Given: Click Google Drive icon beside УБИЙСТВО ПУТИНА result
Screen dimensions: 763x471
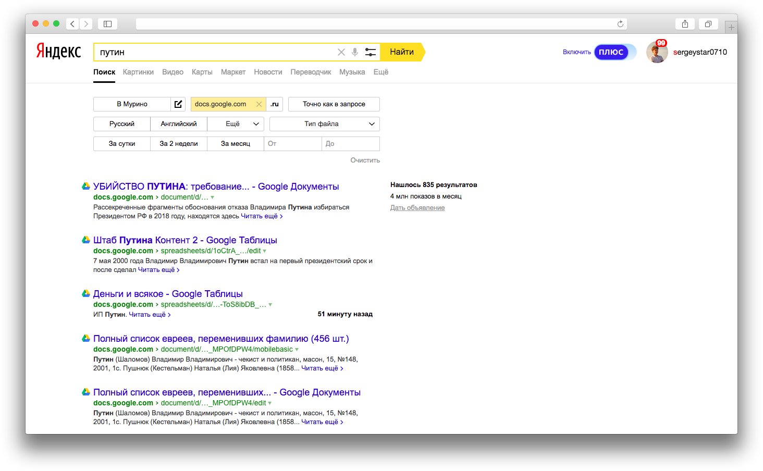Looking at the screenshot, I should 86,186.
